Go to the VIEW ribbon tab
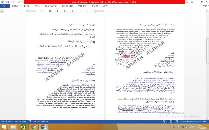Viewport: 209px width, 130px height. (105, 6)
